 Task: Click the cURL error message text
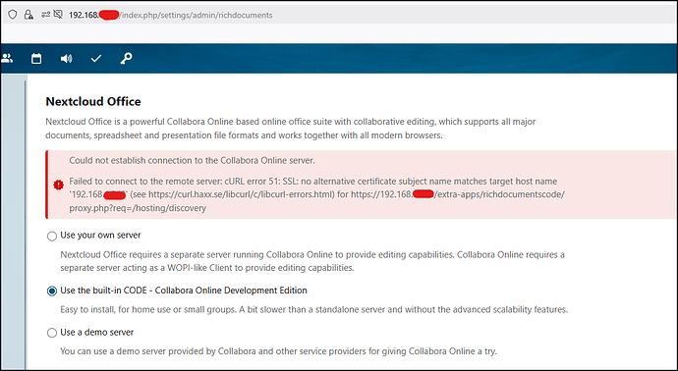[317, 194]
